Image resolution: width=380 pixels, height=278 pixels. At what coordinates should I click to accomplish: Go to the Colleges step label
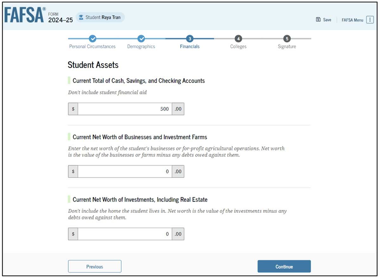[238, 47]
